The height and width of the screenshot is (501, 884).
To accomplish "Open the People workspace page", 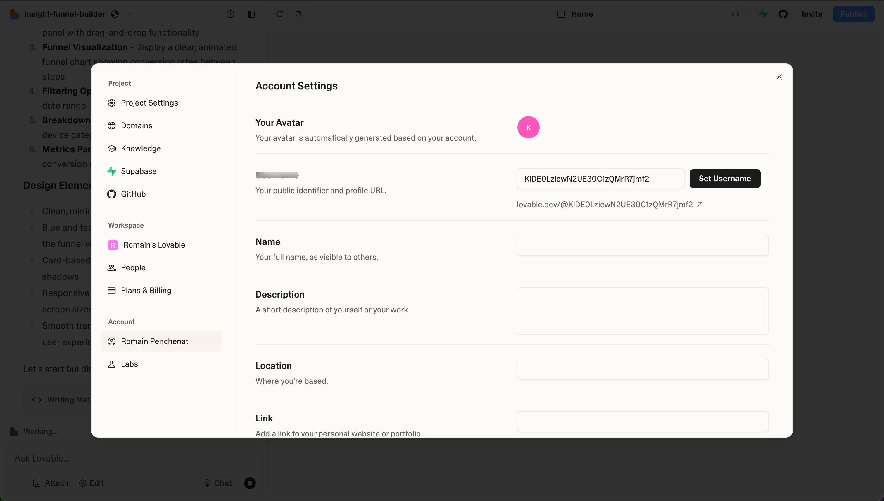I will coord(133,268).
